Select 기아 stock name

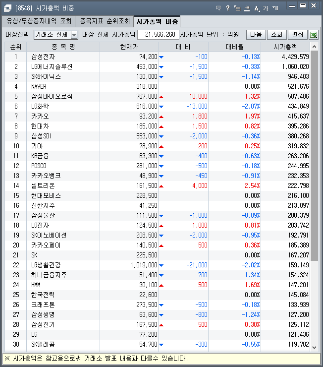pos(37,146)
